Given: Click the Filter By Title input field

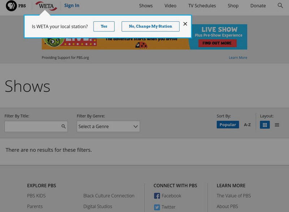Looking at the screenshot, I should 36,127.
